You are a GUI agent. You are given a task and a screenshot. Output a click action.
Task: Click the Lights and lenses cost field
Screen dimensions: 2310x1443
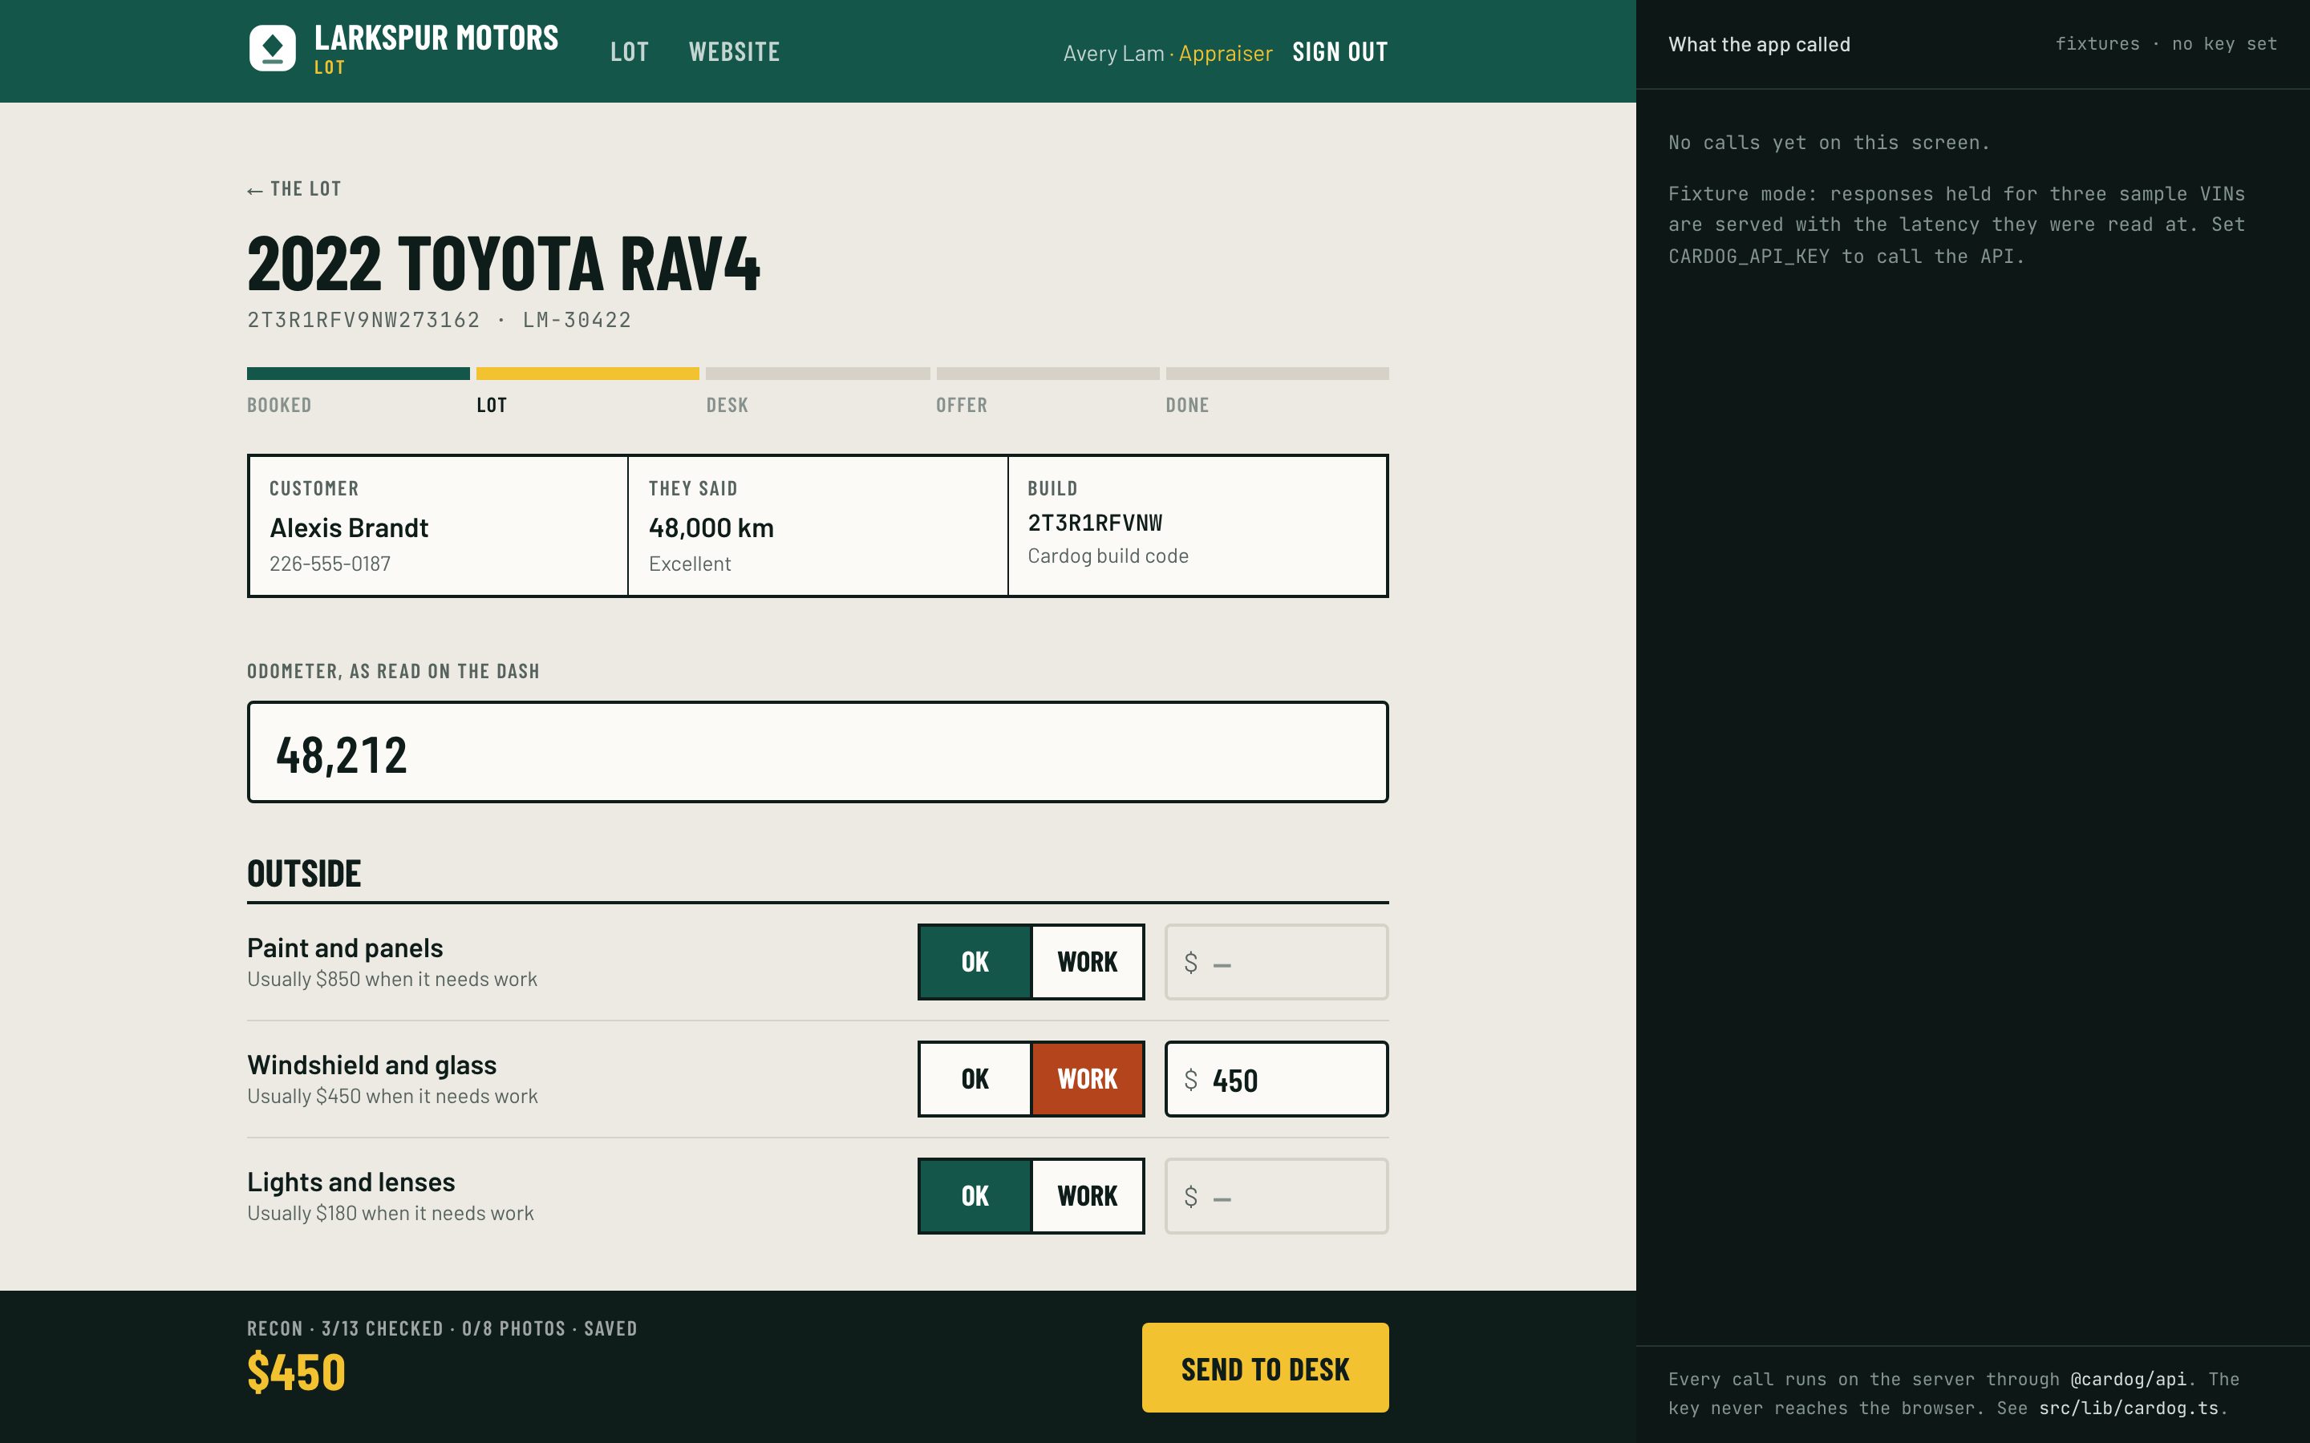click(x=1276, y=1196)
